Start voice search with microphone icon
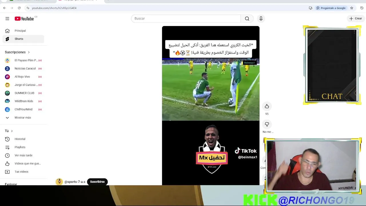The width and height of the screenshot is (366, 206). click(x=261, y=19)
